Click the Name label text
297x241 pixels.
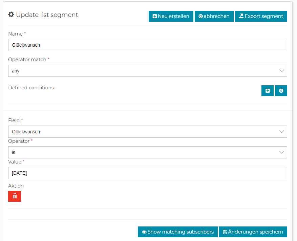point(15,34)
